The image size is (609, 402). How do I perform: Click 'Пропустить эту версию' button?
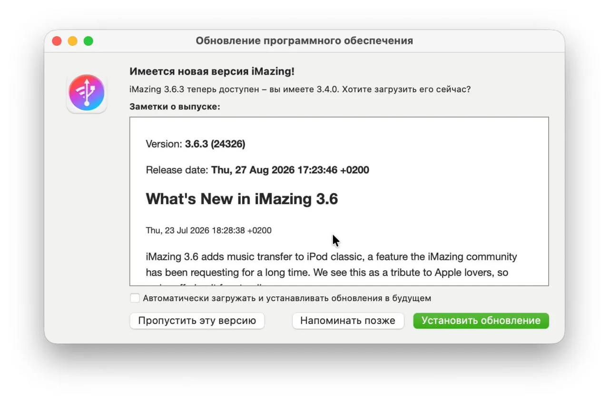pyautogui.click(x=197, y=321)
